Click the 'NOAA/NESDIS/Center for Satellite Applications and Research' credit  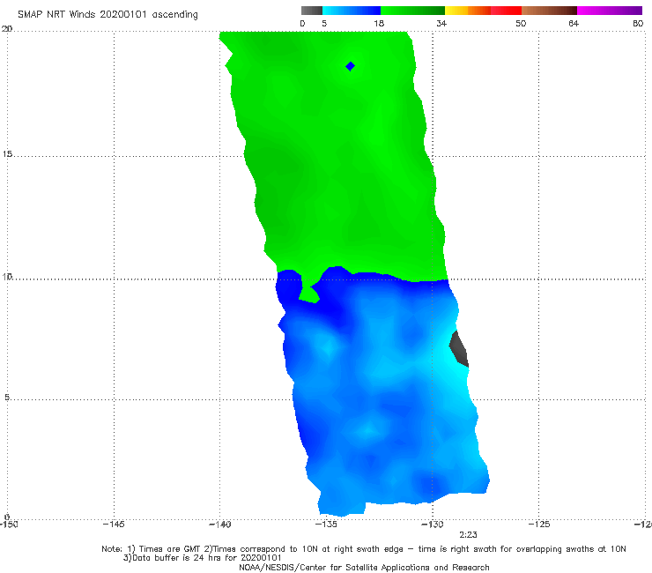point(364,568)
